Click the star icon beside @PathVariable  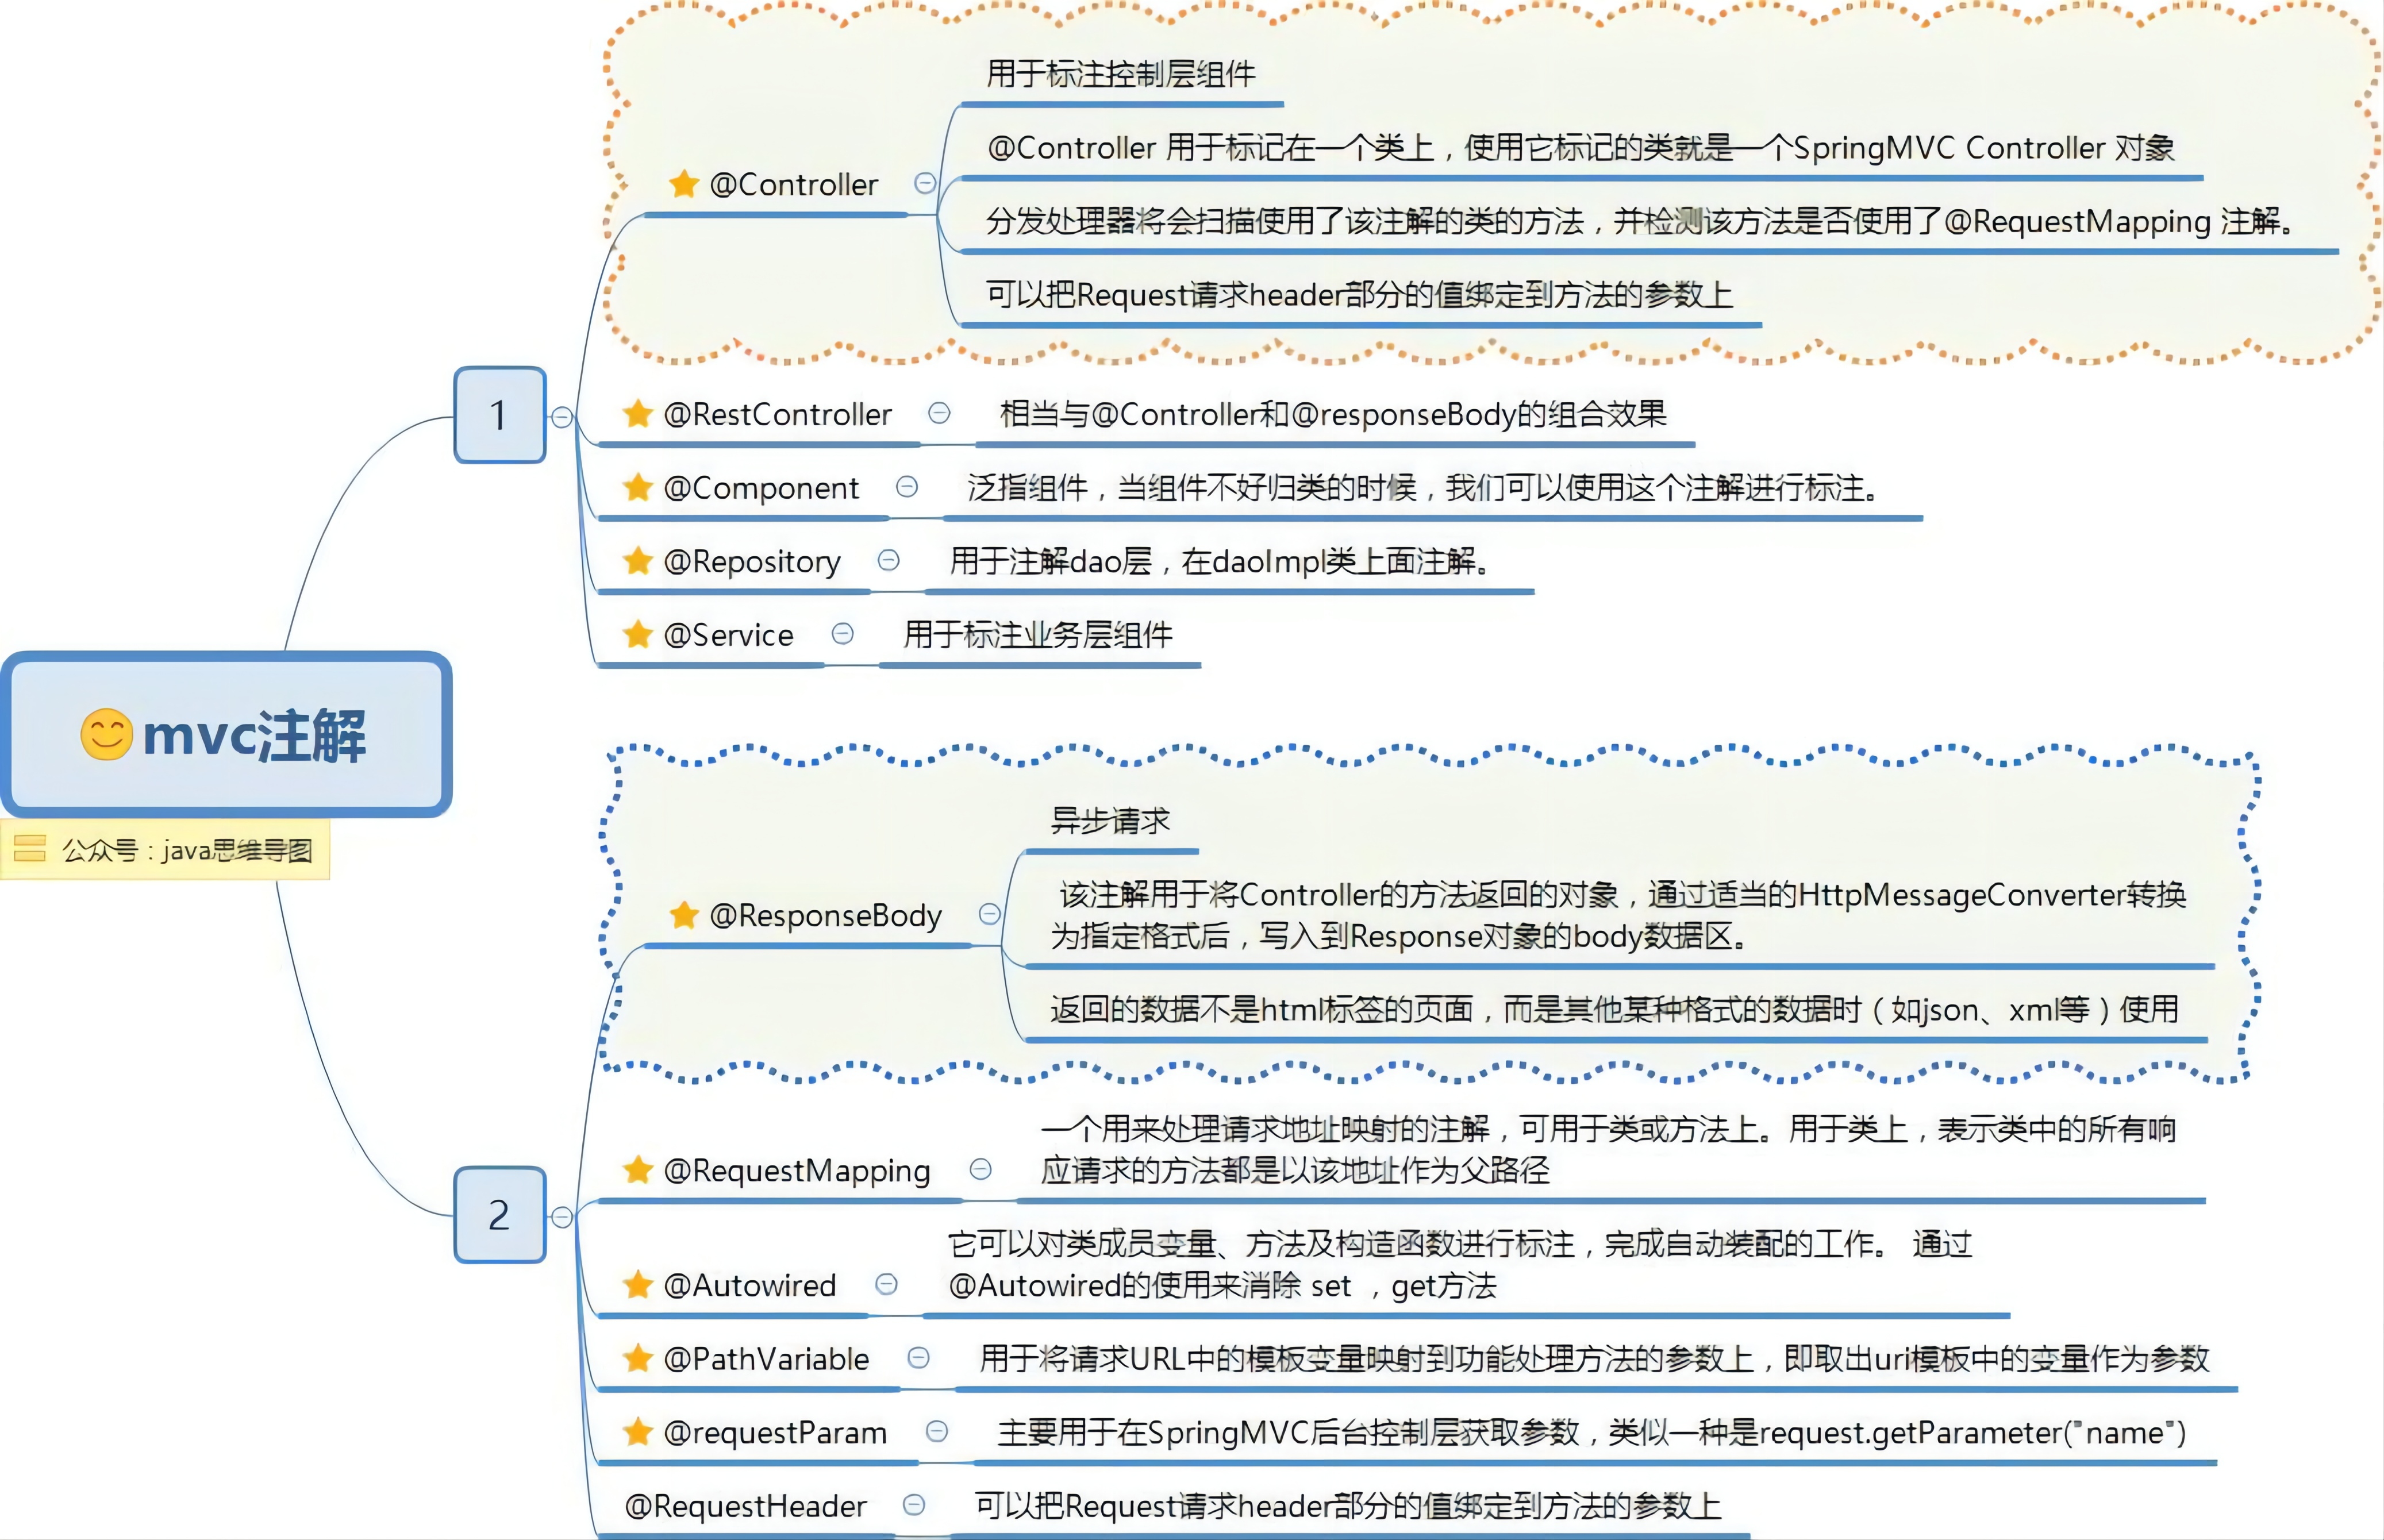638,1359
